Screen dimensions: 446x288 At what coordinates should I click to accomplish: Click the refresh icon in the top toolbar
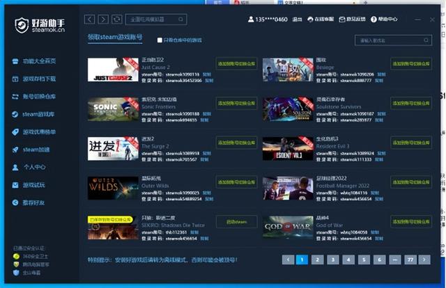[116, 19]
